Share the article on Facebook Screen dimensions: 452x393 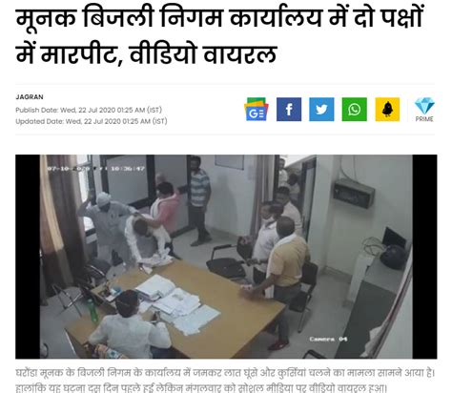coord(289,110)
